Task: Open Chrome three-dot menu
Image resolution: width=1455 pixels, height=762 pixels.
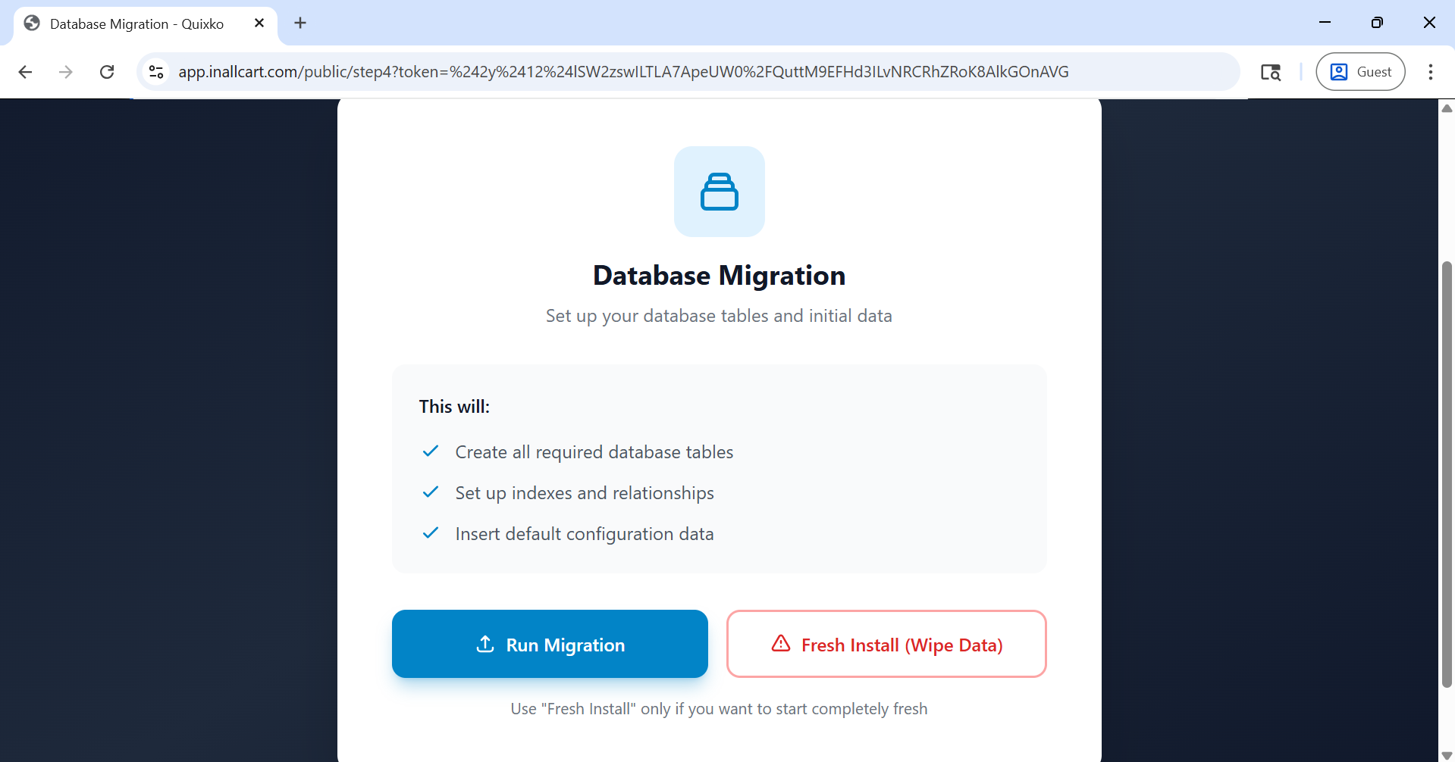Action: click(1431, 72)
